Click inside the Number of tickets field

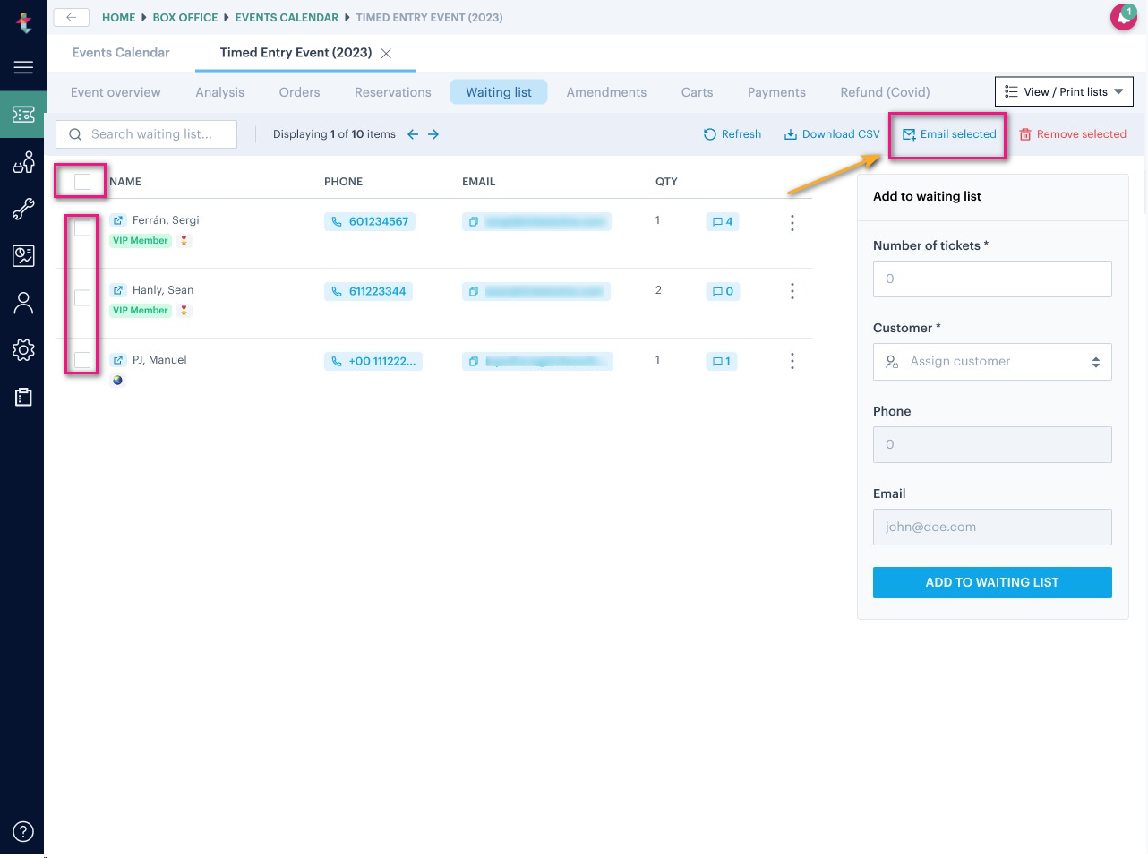click(992, 279)
